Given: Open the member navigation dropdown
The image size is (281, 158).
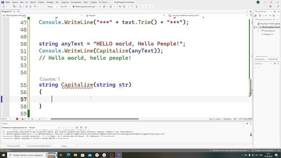Looking at the screenshot, I should pos(208,15).
